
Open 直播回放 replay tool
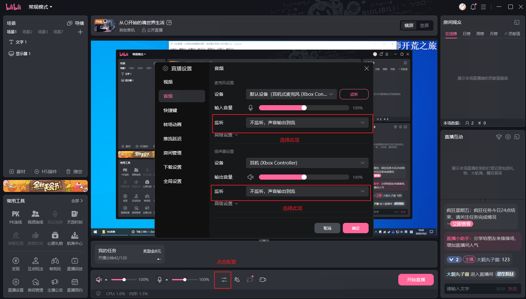[x=74, y=264]
